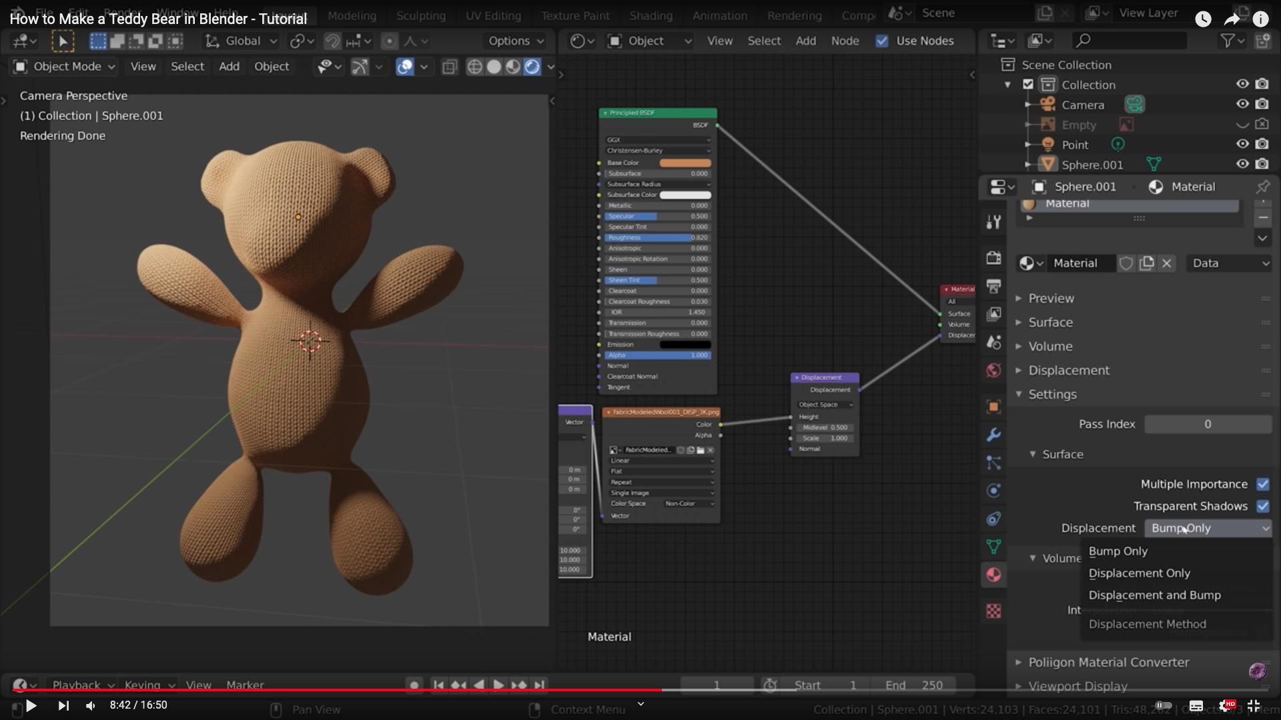The width and height of the screenshot is (1281, 720).
Task: Open the Data link dropdown
Action: click(1228, 263)
